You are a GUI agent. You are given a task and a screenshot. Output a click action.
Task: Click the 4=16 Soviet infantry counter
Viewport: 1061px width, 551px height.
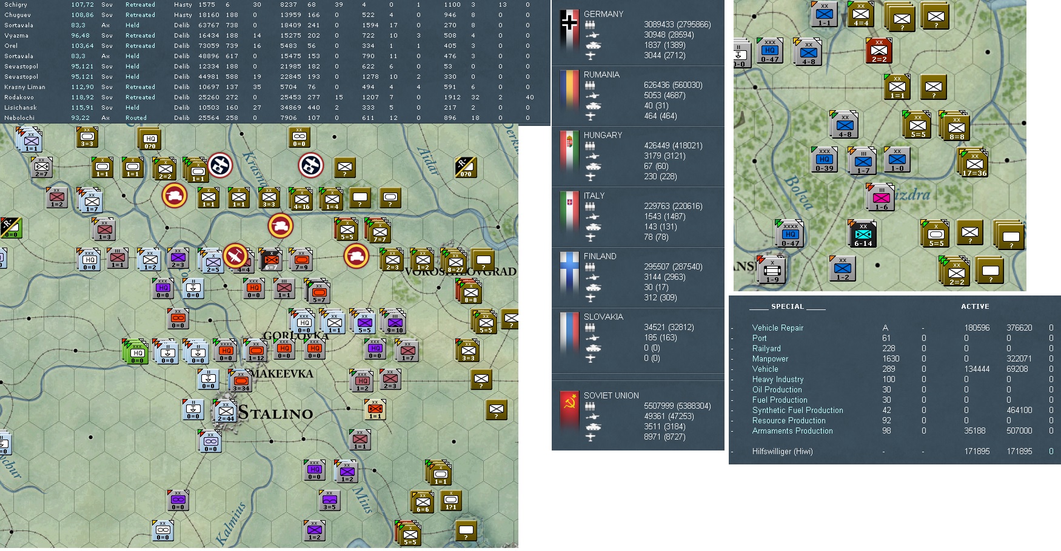[x=301, y=199]
